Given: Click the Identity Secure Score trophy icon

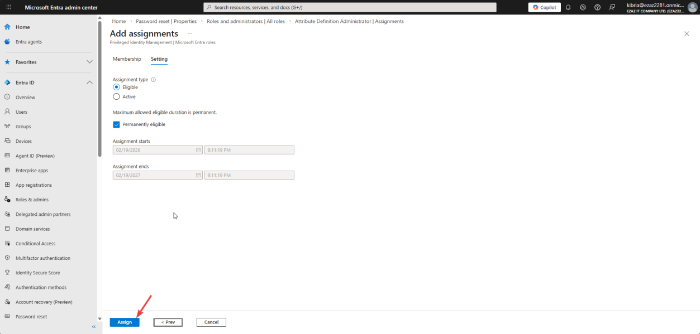Looking at the screenshot, I should [x=7, y=273].
